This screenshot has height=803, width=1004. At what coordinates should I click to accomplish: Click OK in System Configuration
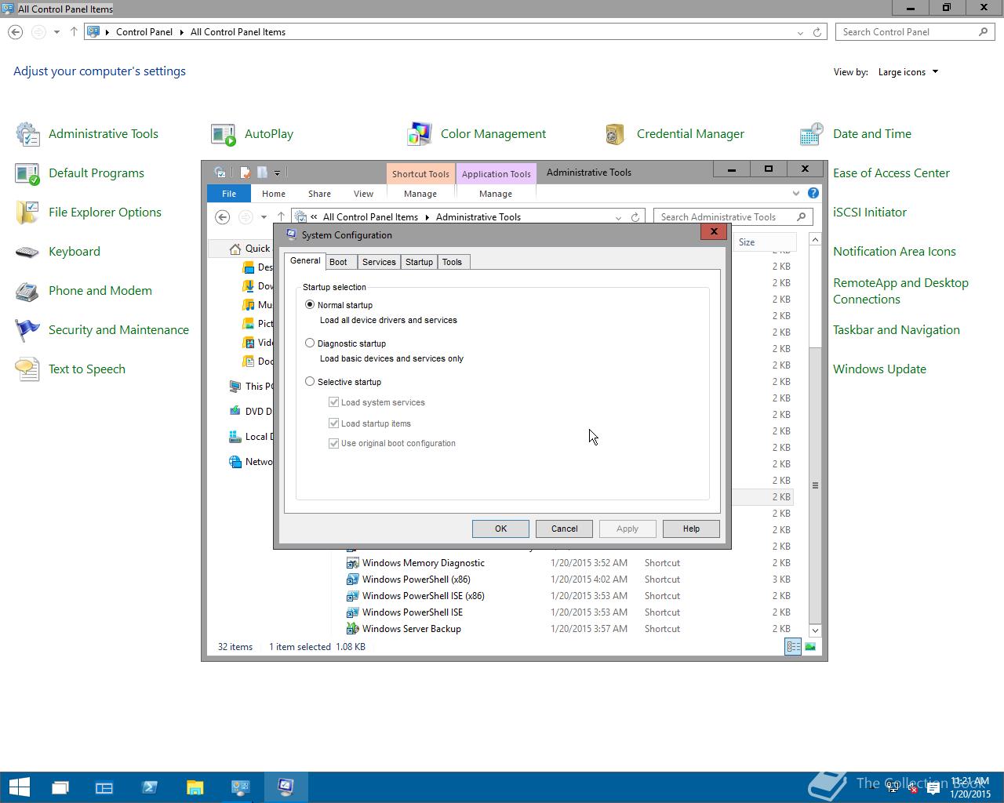[x=500, y=529]
